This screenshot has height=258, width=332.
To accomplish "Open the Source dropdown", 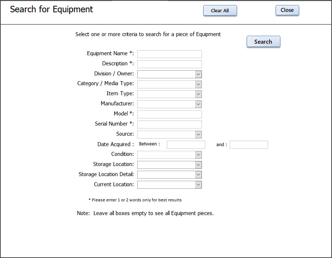I will point(169,135).
